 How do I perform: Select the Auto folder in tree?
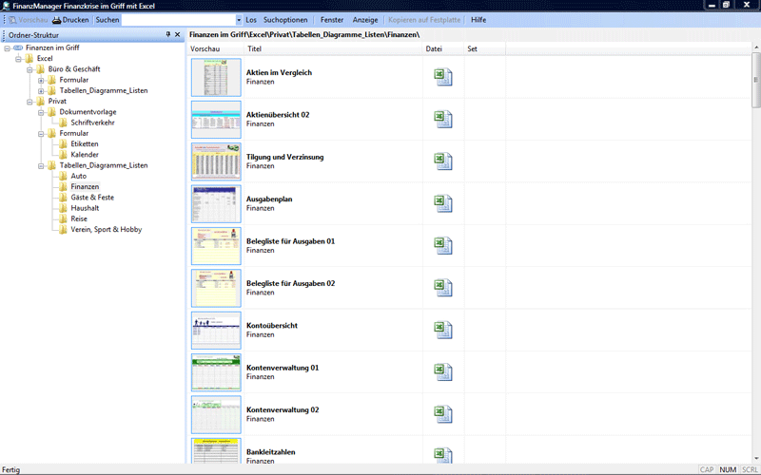79,176
